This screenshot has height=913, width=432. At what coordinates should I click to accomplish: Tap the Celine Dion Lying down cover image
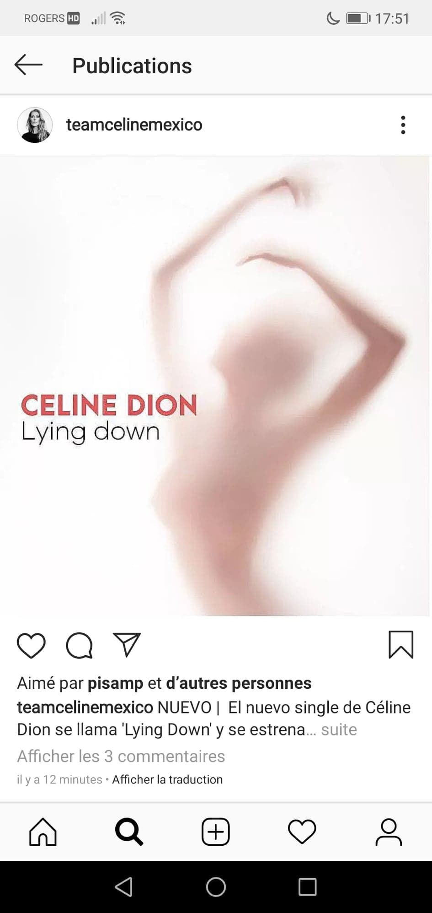(215, 386)
